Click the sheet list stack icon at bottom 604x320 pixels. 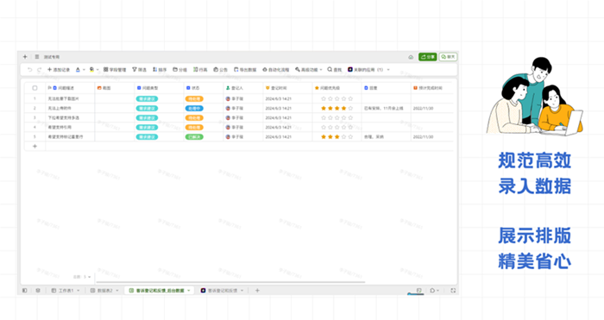[x=38, y=291]
